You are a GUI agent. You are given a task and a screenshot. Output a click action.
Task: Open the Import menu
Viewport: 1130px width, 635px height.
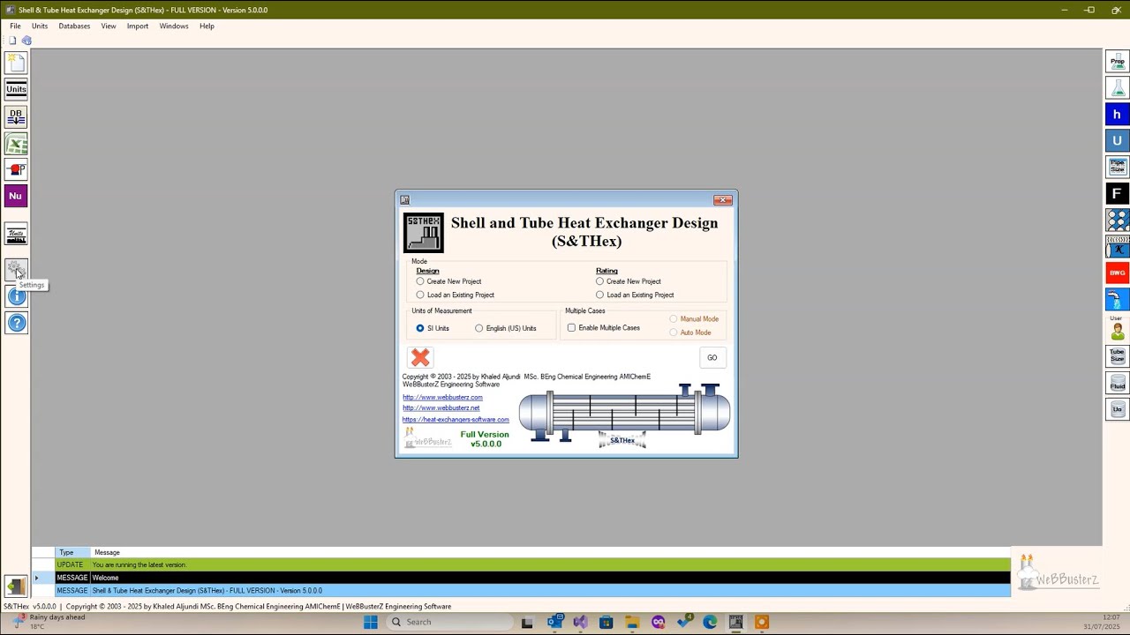point(138,26)
